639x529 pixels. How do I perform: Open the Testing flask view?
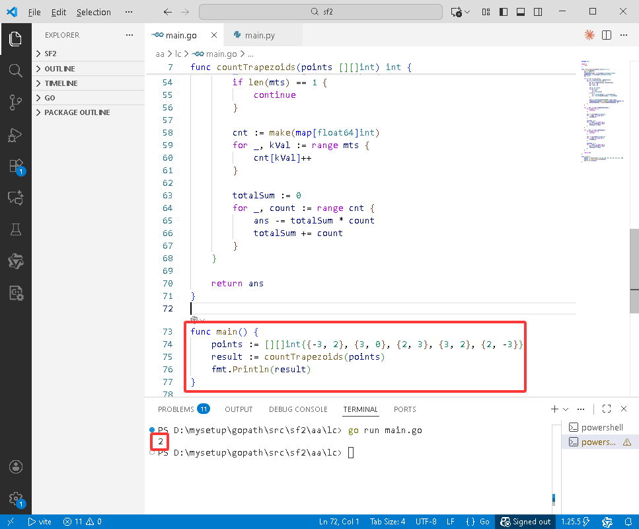15,229
